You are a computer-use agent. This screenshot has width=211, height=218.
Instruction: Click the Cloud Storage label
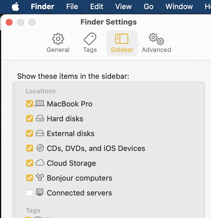coord(71,163)
